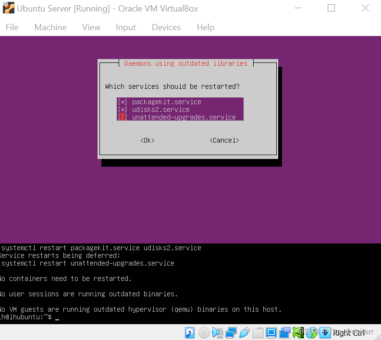Open the audio settings status icon
This screenshot has height=340, width=381.
coord(218,332)
